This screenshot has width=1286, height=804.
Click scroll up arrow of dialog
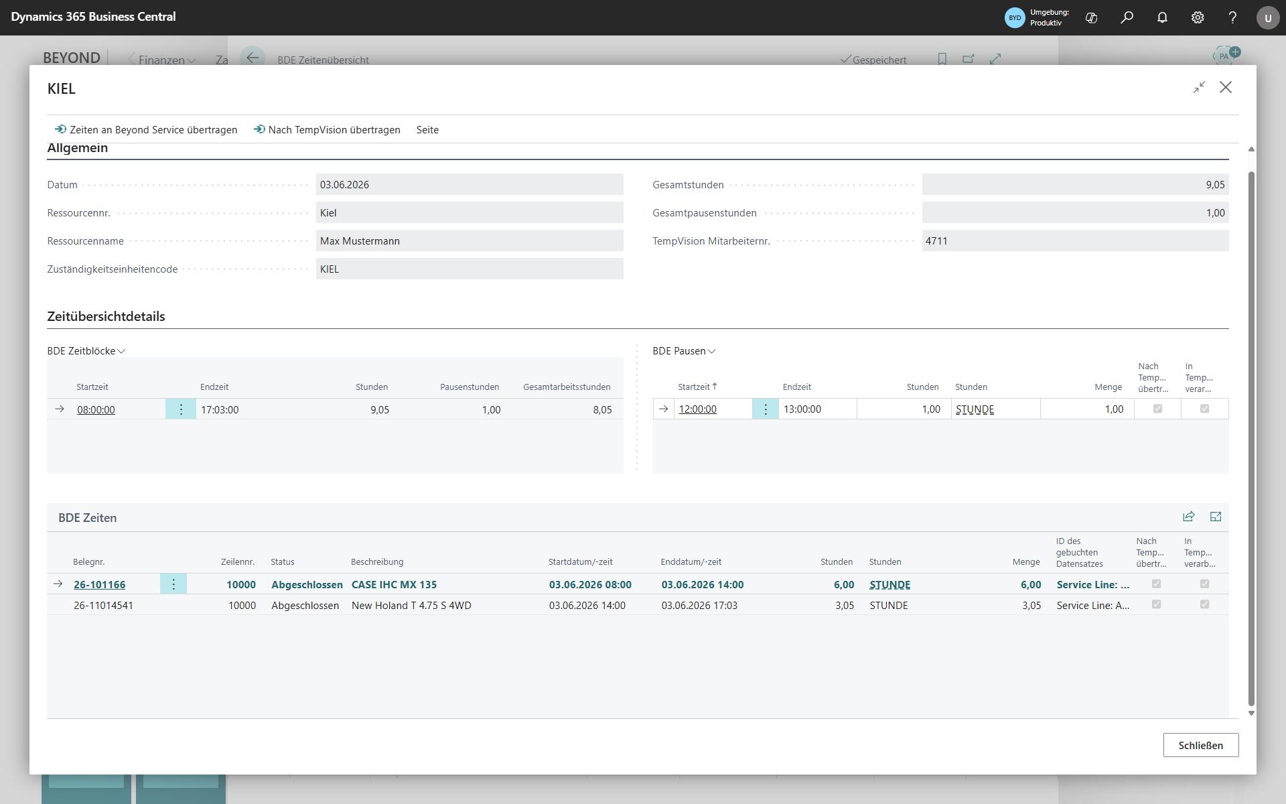tap(1251, 149)
